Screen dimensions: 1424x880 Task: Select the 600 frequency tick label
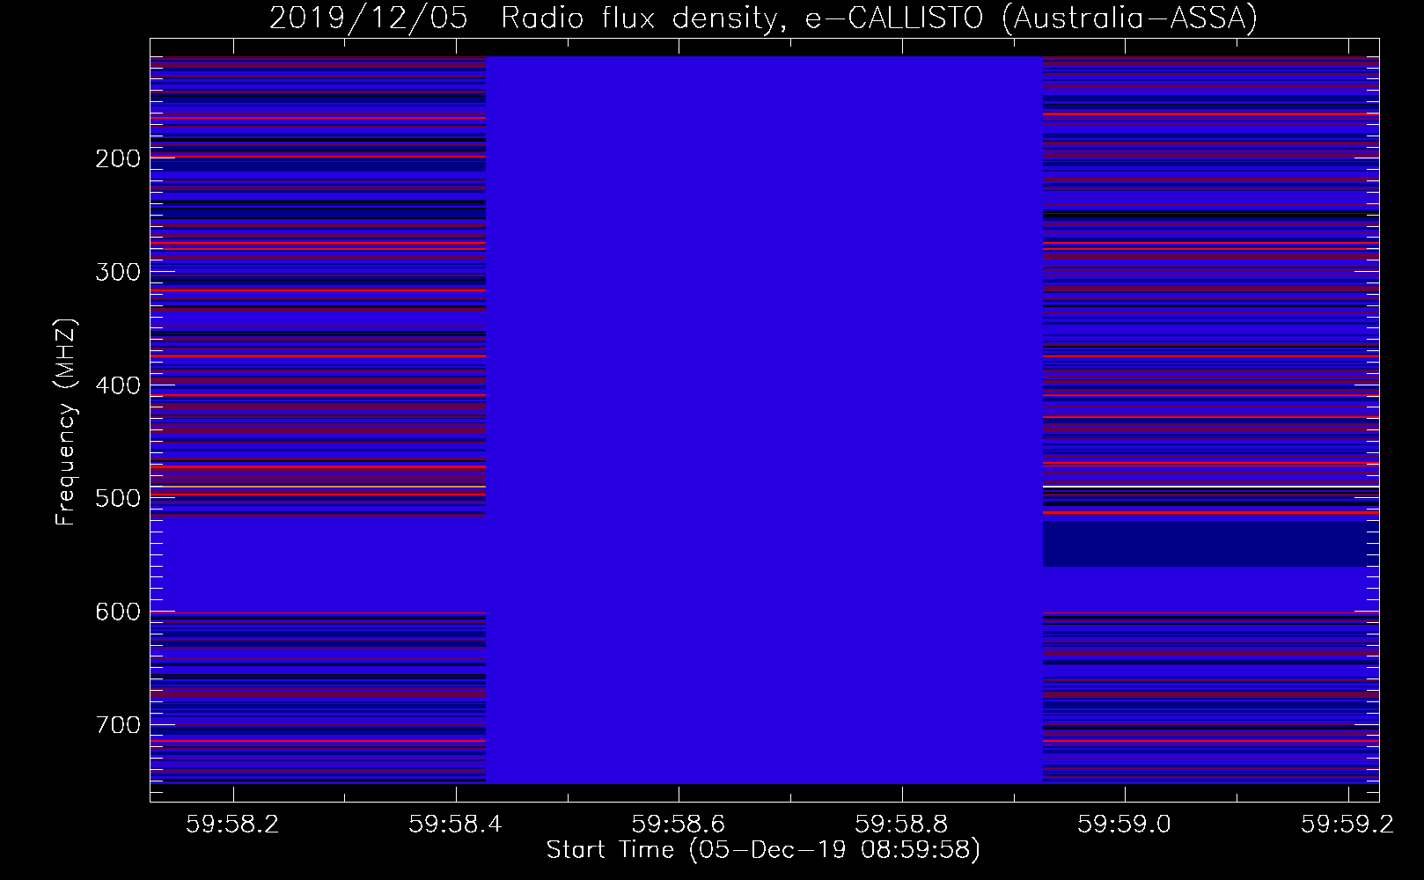(x=118, y=612)
